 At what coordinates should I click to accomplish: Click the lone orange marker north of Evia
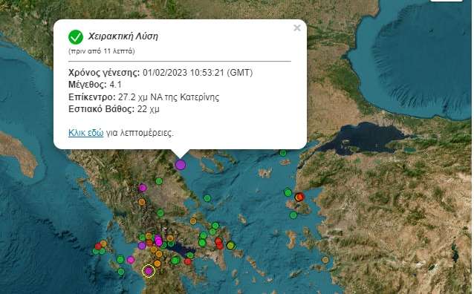coord(193,221)
